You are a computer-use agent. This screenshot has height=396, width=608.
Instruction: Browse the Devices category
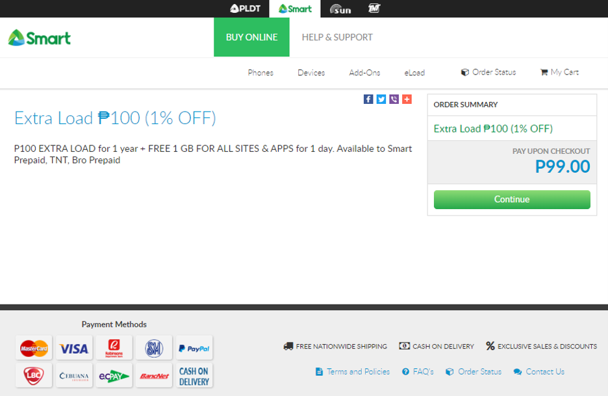coord(311,73)
